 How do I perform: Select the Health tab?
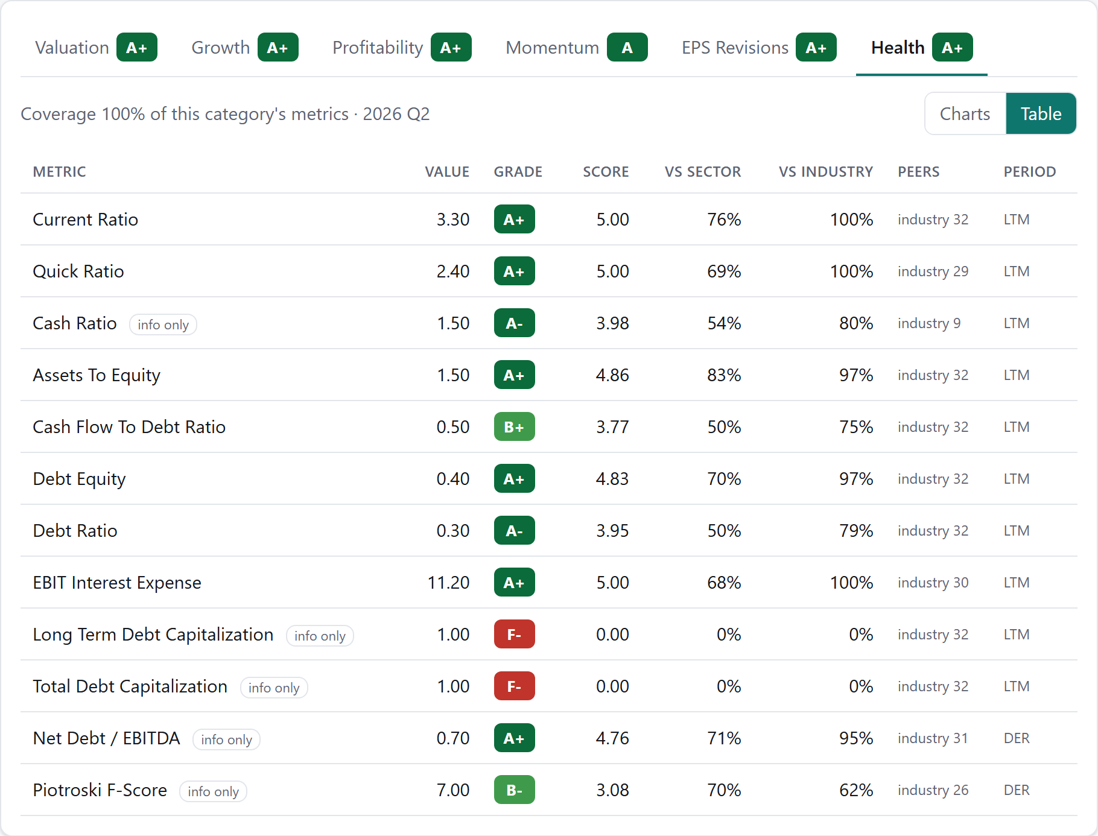coord(922,48)
